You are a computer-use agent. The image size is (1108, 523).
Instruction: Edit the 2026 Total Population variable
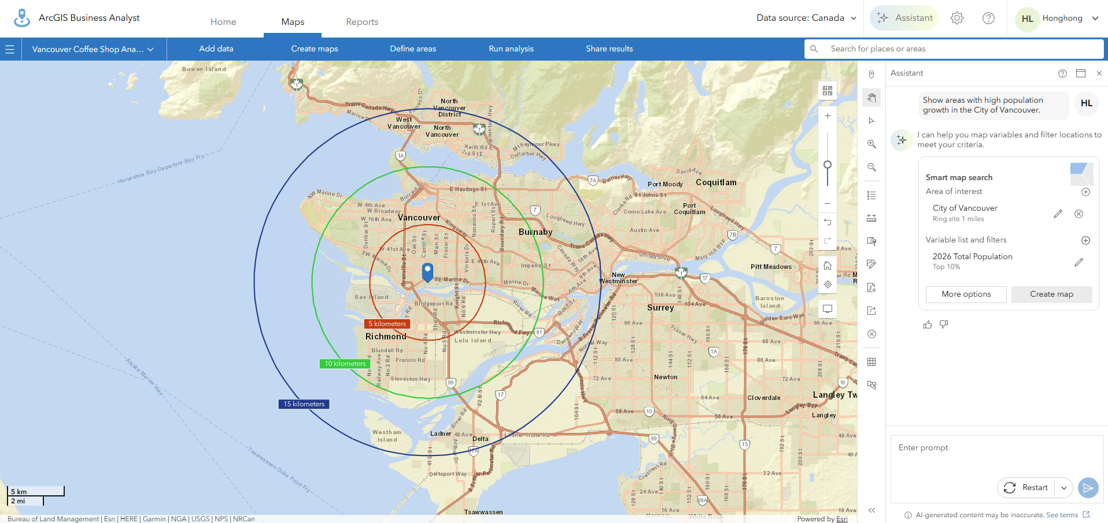[1079, 262]
